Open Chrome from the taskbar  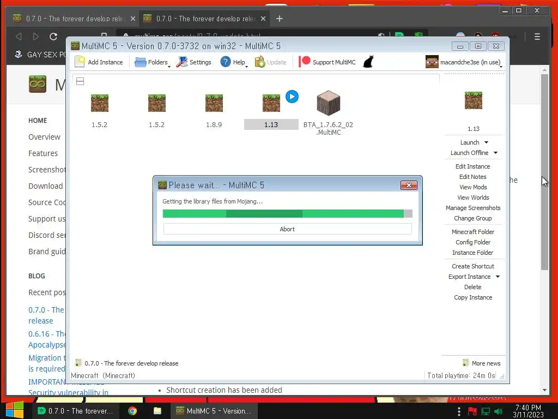tap(132, 411)
